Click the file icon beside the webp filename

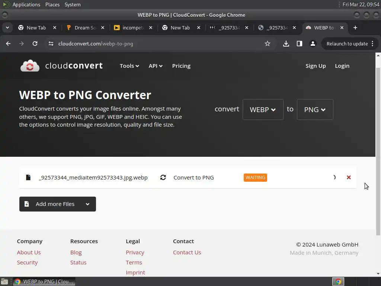click(x=28, y=177)
